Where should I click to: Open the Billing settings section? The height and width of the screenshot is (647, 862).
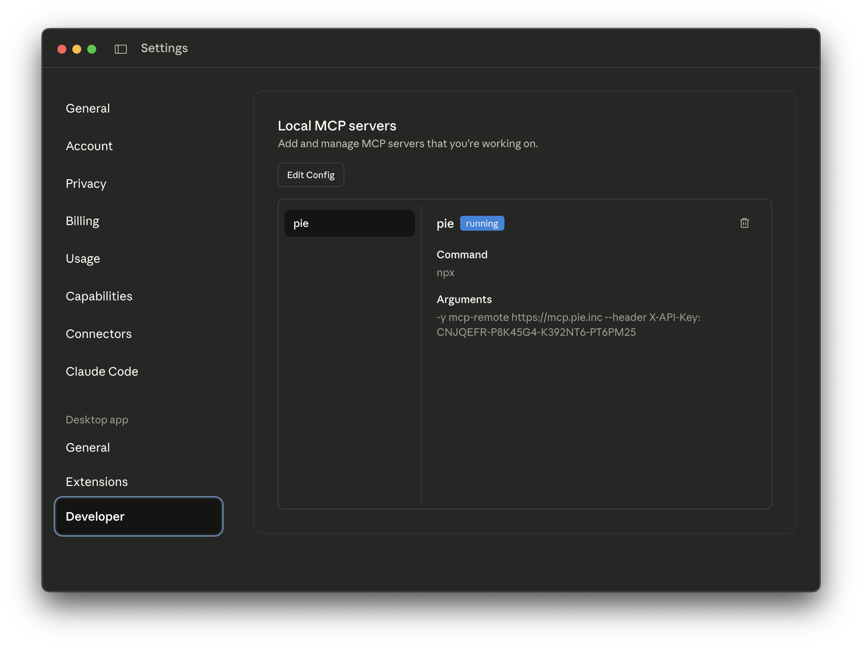[x=82, y=221]
